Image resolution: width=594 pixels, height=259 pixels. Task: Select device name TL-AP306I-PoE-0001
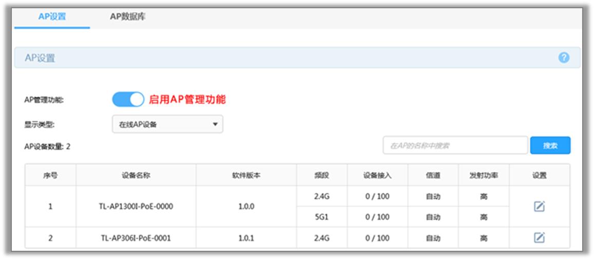click(x=136, y=238)
